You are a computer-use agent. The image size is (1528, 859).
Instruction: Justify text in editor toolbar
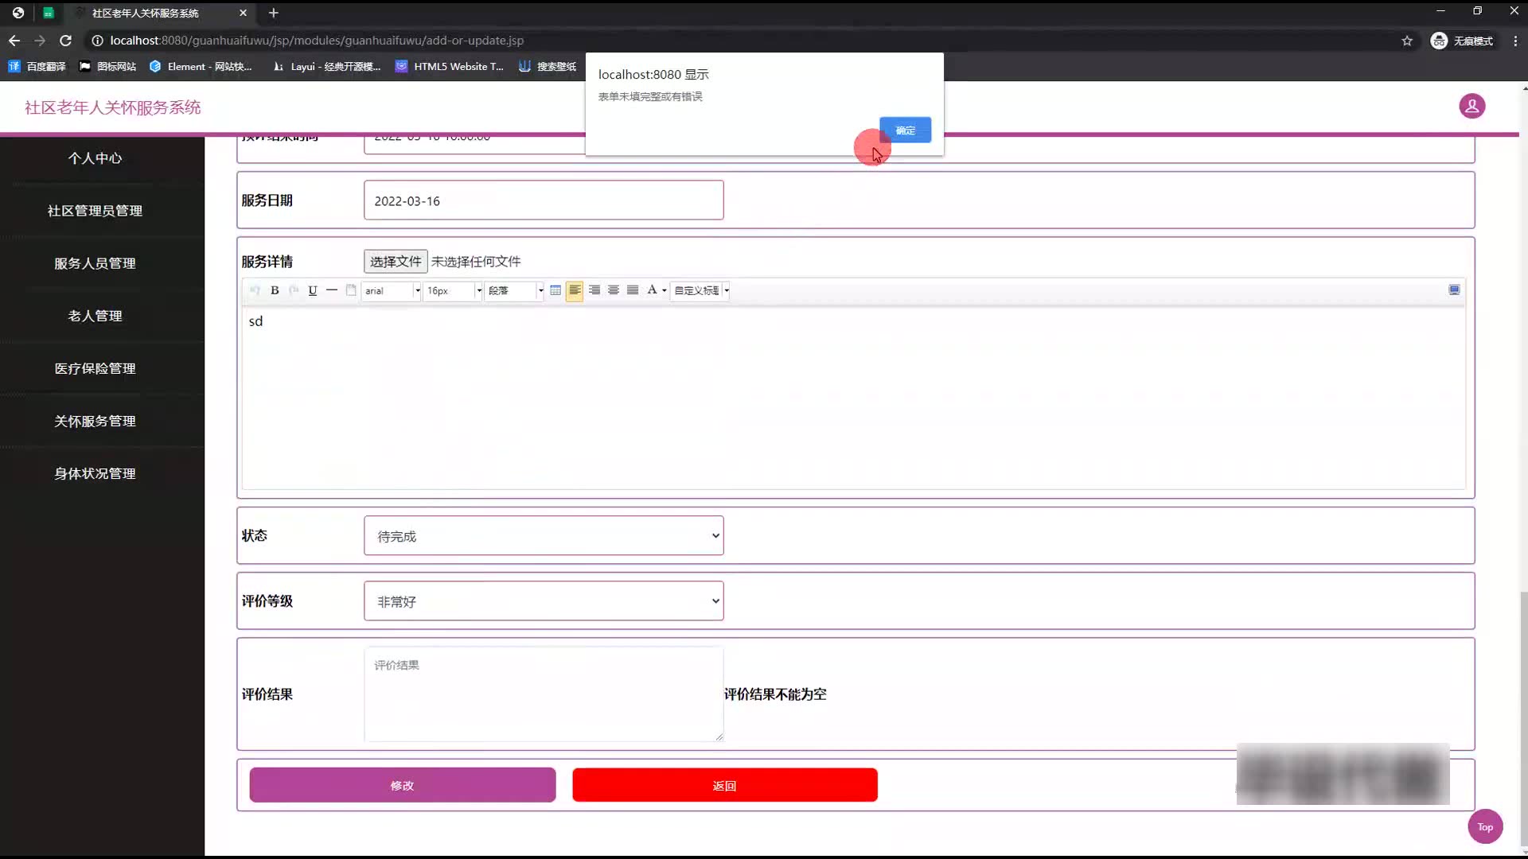[x=633, y=290]
